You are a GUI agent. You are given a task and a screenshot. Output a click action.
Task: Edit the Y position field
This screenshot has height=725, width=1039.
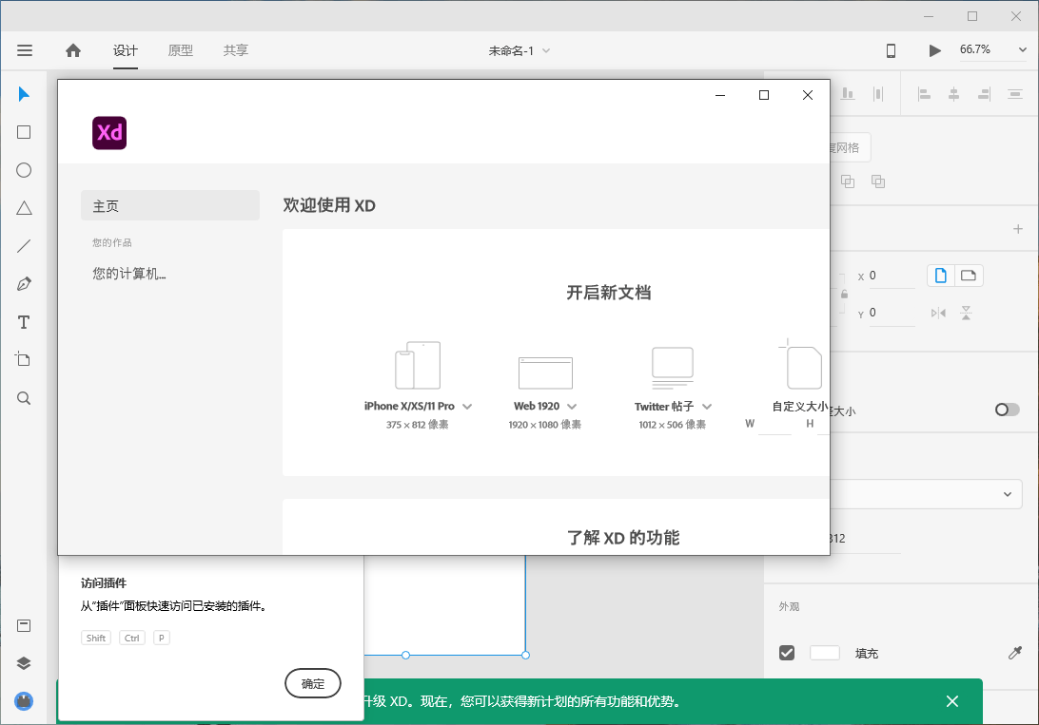(x=892, y=313)
